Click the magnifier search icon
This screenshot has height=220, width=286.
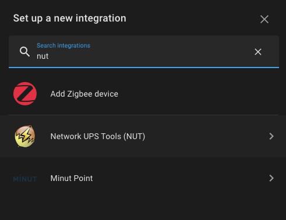coord(24,52)
